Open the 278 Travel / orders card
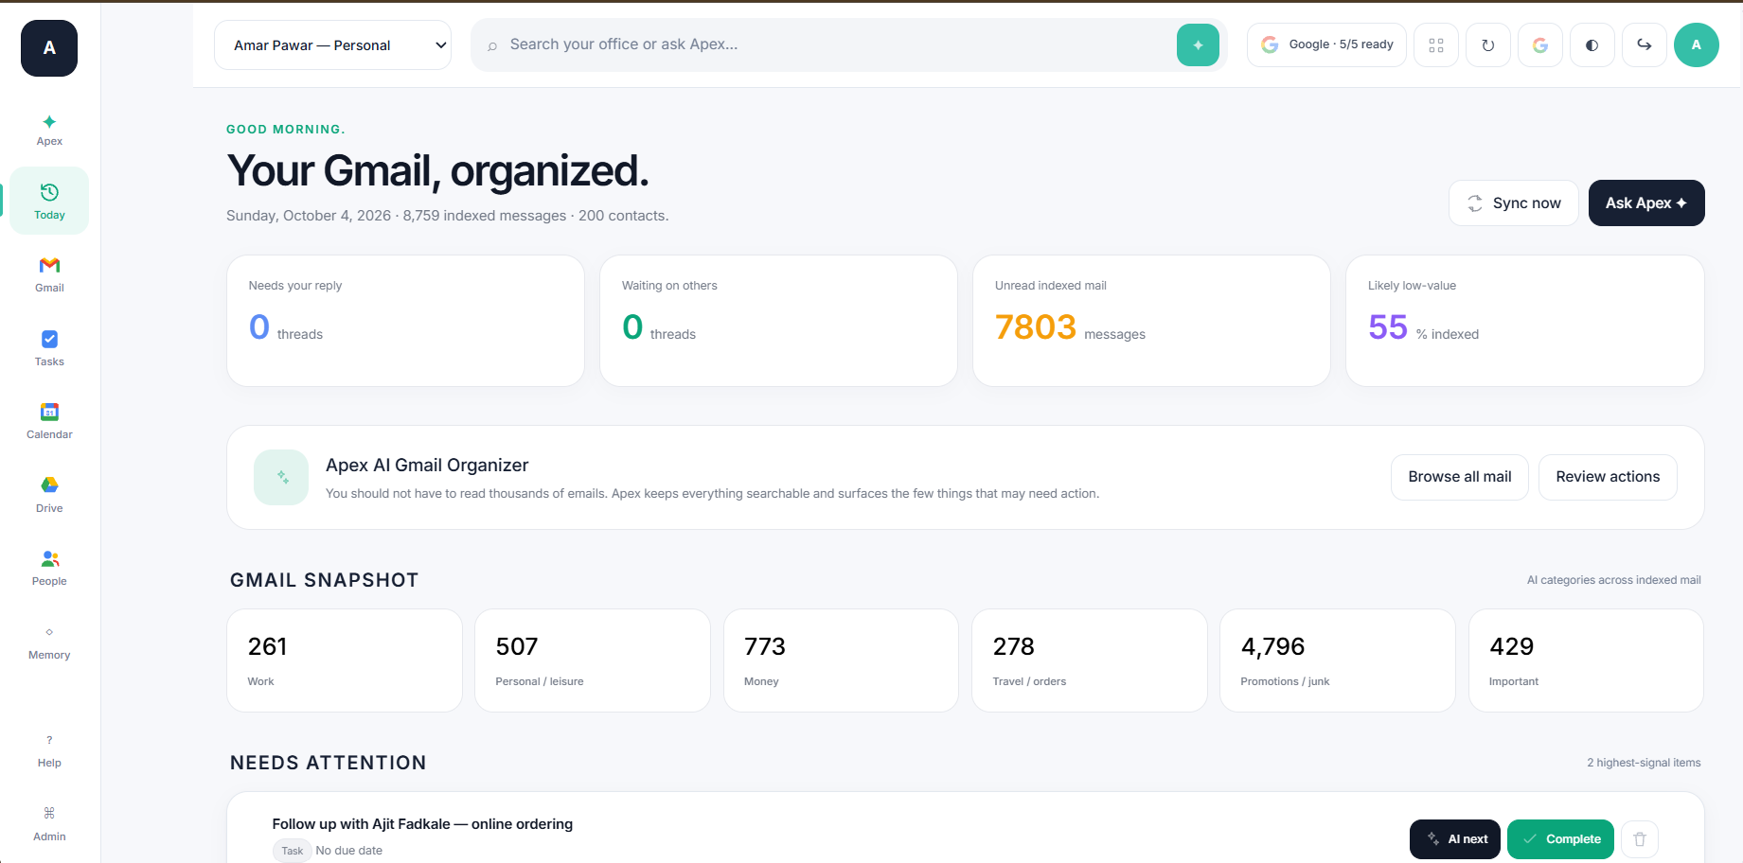Image resolution: width=1743 pixels, height=863 pixels. coord(1090,660)
